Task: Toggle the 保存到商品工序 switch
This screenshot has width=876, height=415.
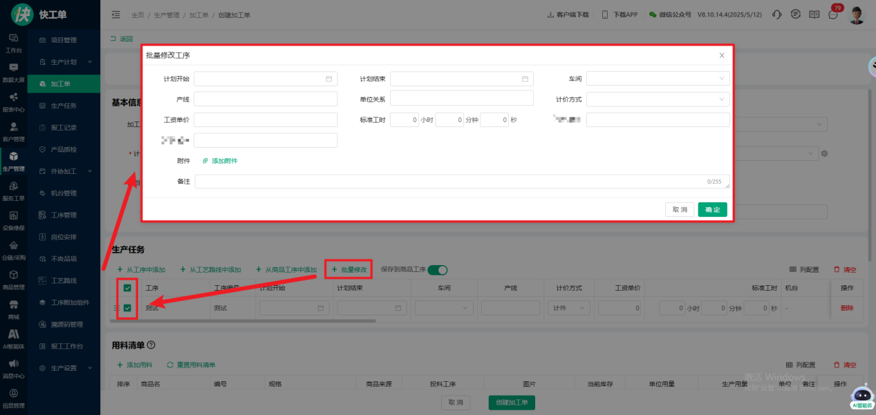Action: click(438, 270)
